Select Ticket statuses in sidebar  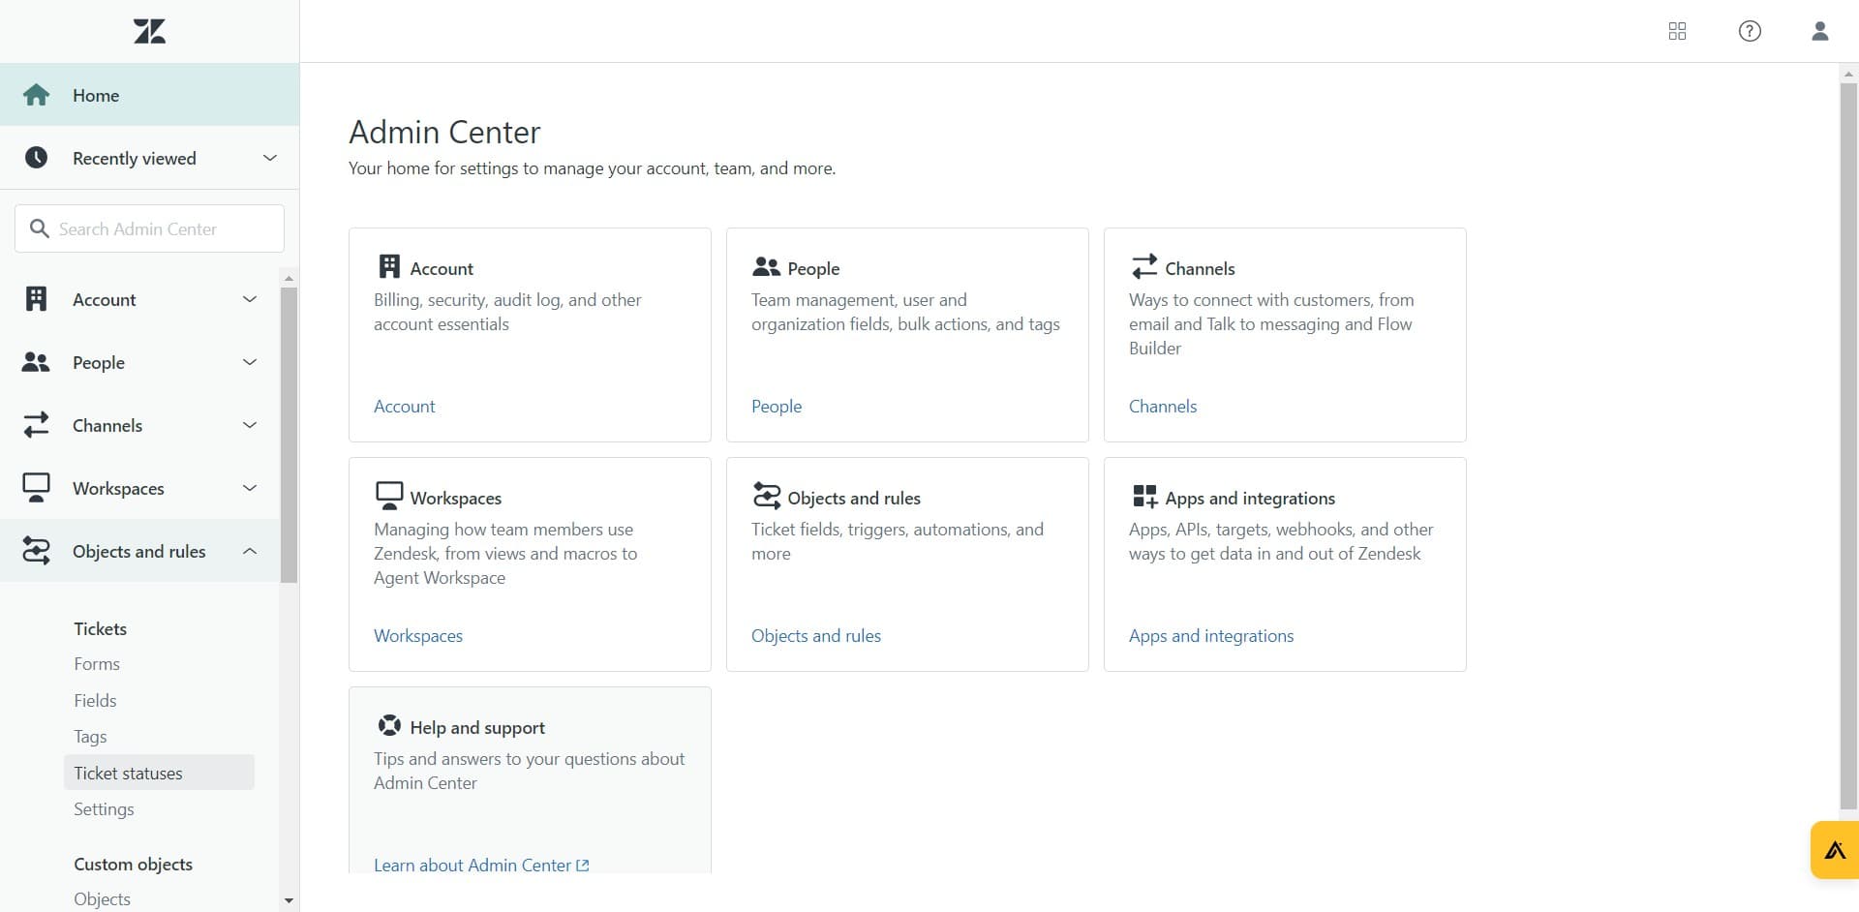(x=128, y=773)
